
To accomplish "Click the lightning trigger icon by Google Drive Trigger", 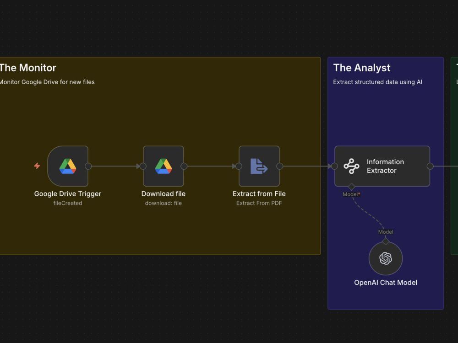I will pos(37,166).
